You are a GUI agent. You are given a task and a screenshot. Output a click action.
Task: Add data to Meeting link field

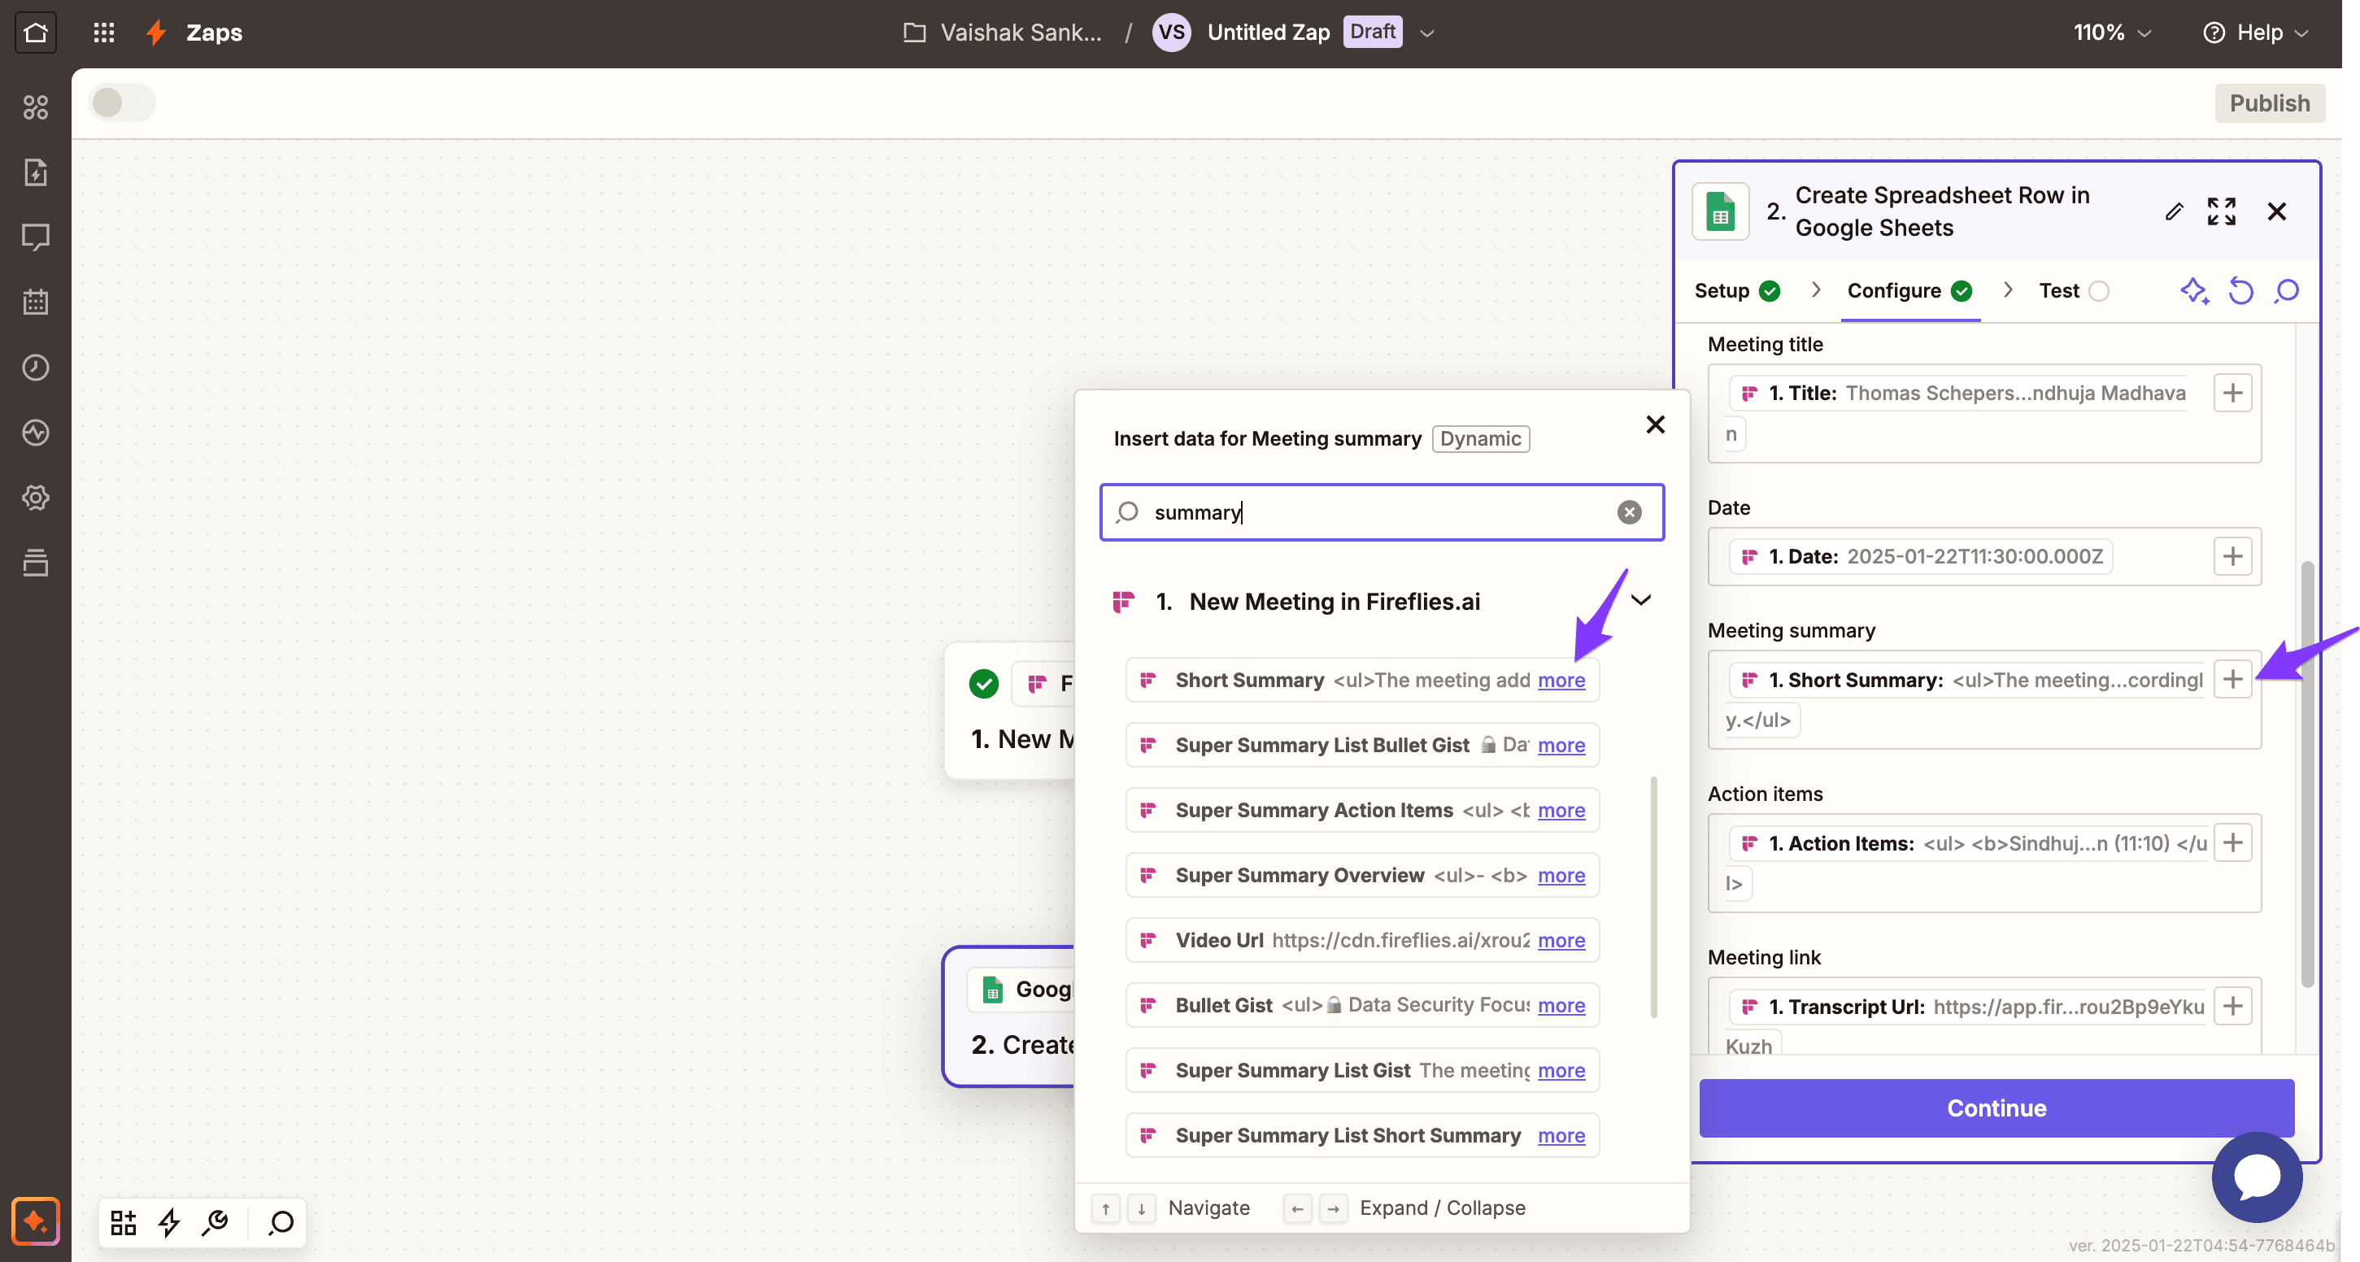tap(2232, 1006)
